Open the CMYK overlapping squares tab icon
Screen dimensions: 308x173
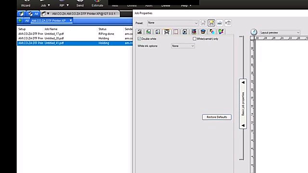(212, 32)
